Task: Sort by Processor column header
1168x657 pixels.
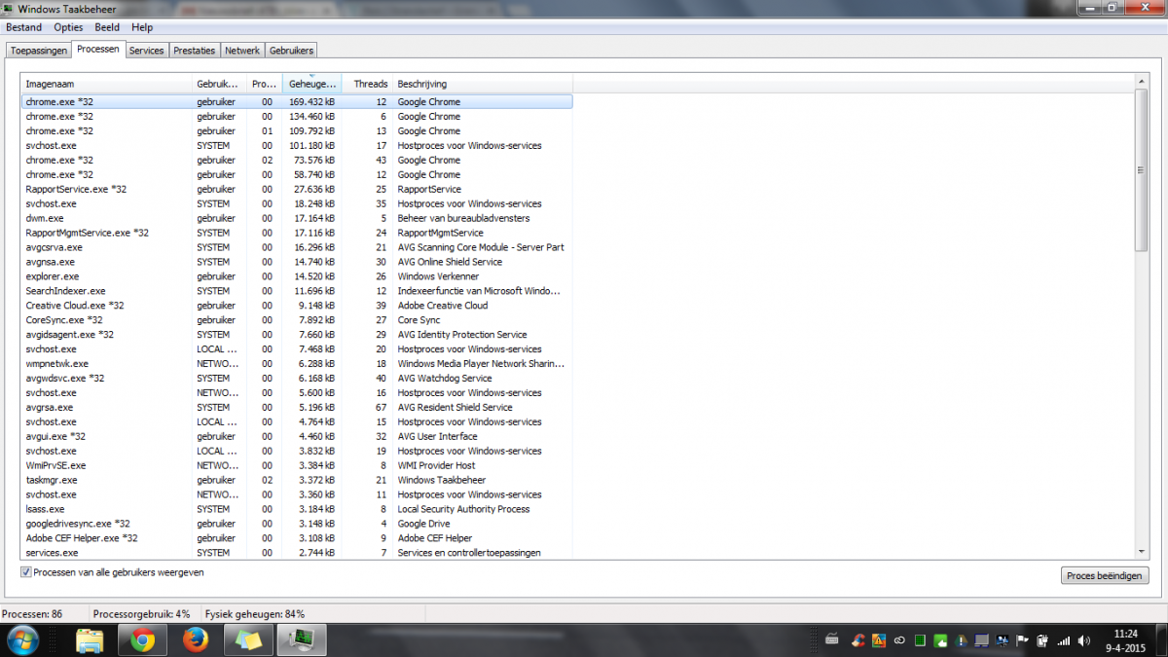Action: 264,84
